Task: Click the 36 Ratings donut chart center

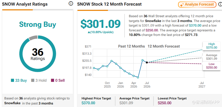Action: 38,54
